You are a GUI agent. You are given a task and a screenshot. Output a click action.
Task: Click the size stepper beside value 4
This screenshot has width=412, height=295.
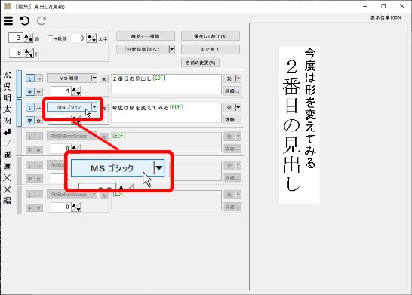click(x=76, y=91)
